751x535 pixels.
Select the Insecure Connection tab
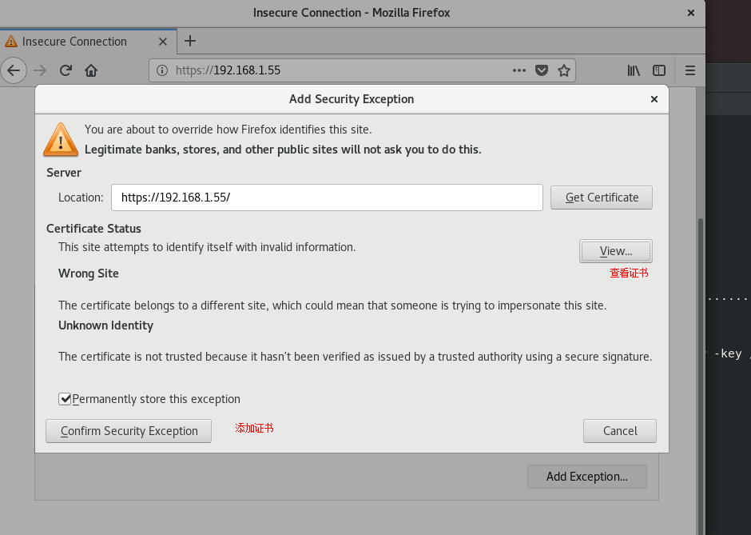click(88, 42)
